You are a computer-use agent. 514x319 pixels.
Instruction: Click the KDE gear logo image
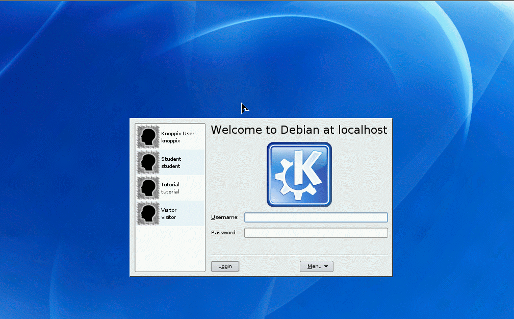click(x=299, y=175)
